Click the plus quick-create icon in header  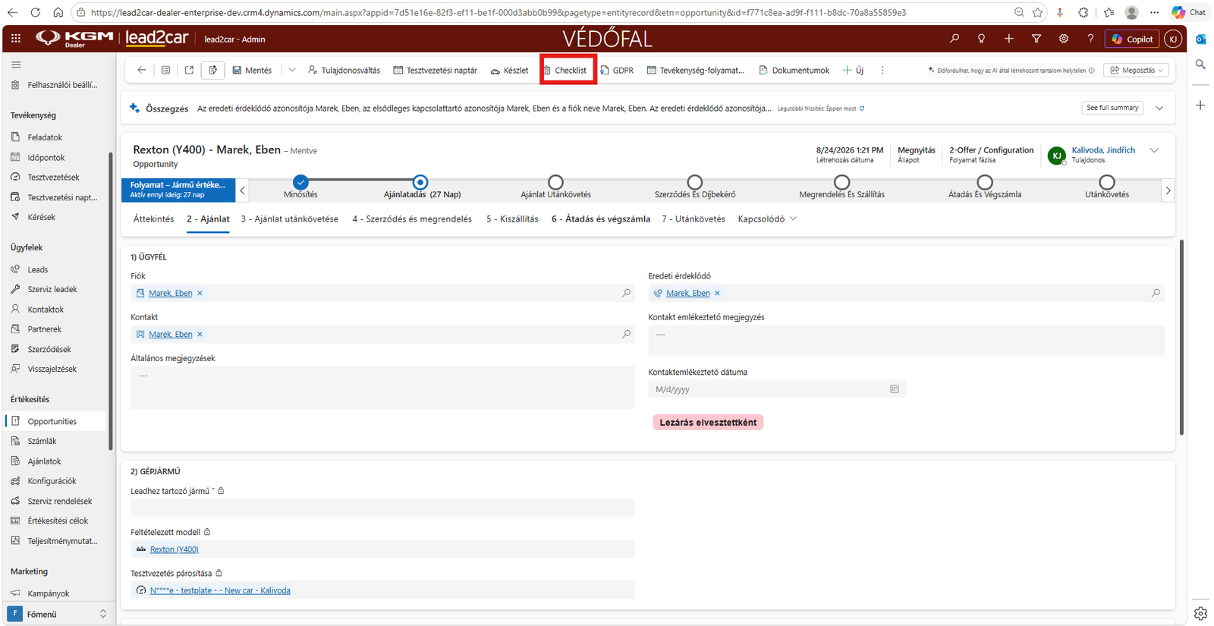[1008, 39]
